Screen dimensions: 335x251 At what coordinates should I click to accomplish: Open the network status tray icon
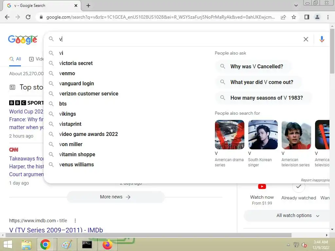point(296,245)
